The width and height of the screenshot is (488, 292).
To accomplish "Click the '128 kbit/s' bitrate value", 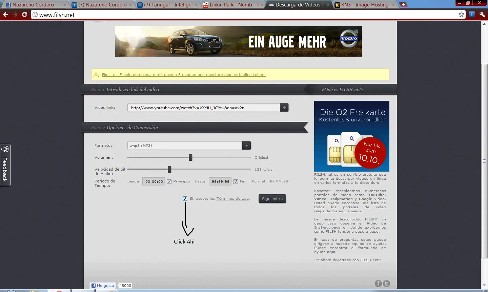I will [263, 169].
